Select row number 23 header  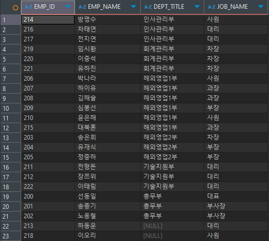tap(11, 236)
